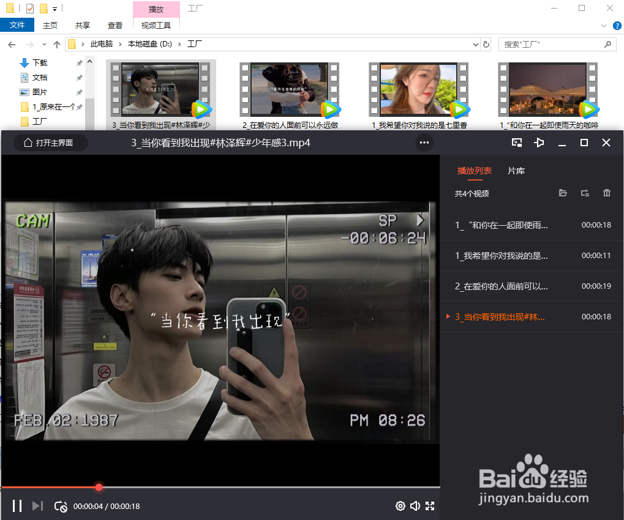Select the 播放列表 tab

click(x=475, y=171)
